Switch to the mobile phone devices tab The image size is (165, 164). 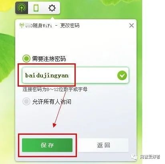[x=36, y=8]
